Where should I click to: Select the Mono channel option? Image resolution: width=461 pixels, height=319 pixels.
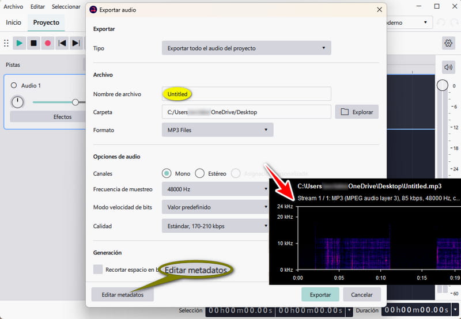(x=167, y=173)
